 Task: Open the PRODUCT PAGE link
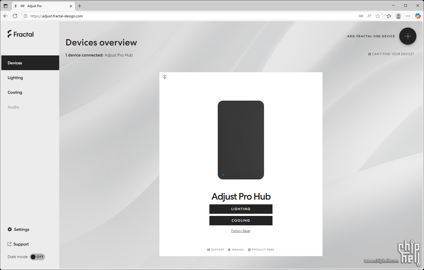tap(261, 250)
